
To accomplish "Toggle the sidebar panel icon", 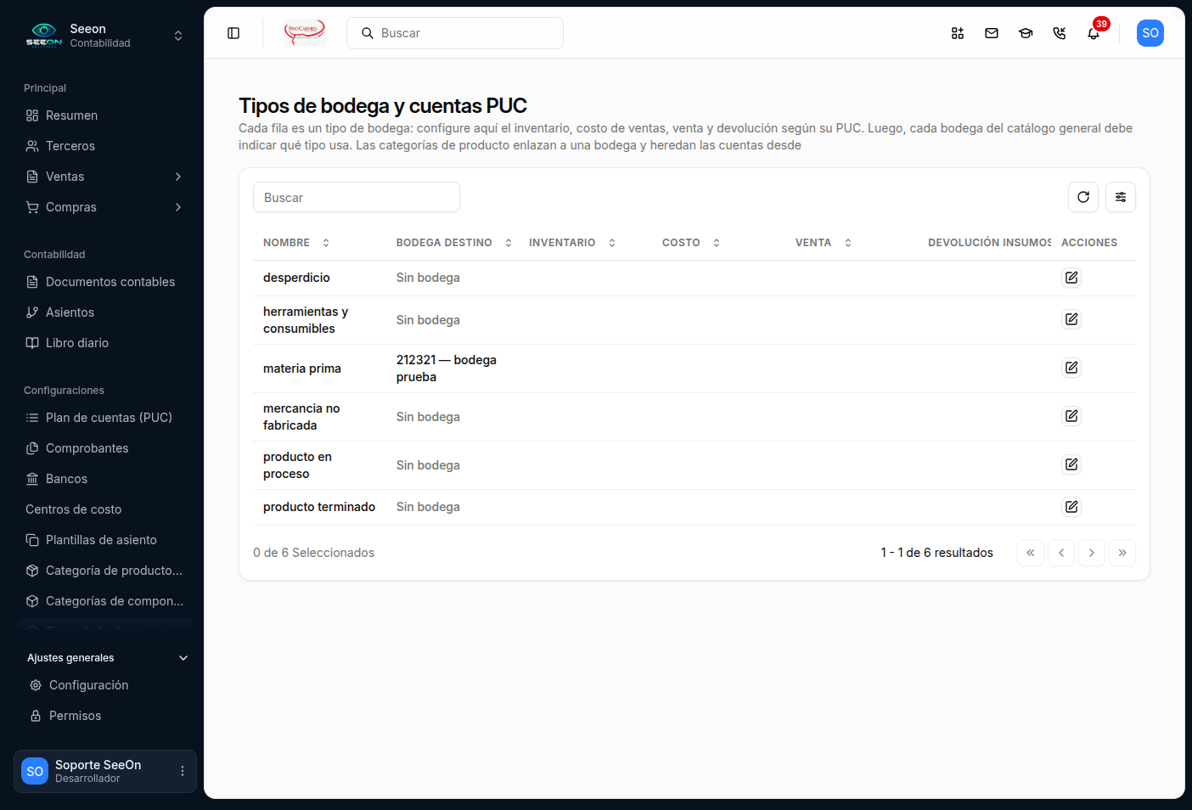I will click(x=233, y=33).
